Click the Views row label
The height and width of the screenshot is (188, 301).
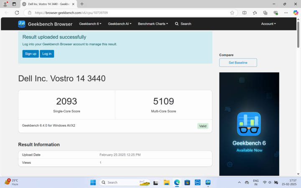click(26, 163)
